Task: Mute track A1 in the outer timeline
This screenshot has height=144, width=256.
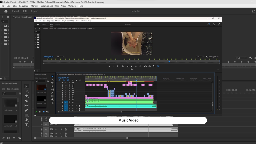Action: point(56,129)
